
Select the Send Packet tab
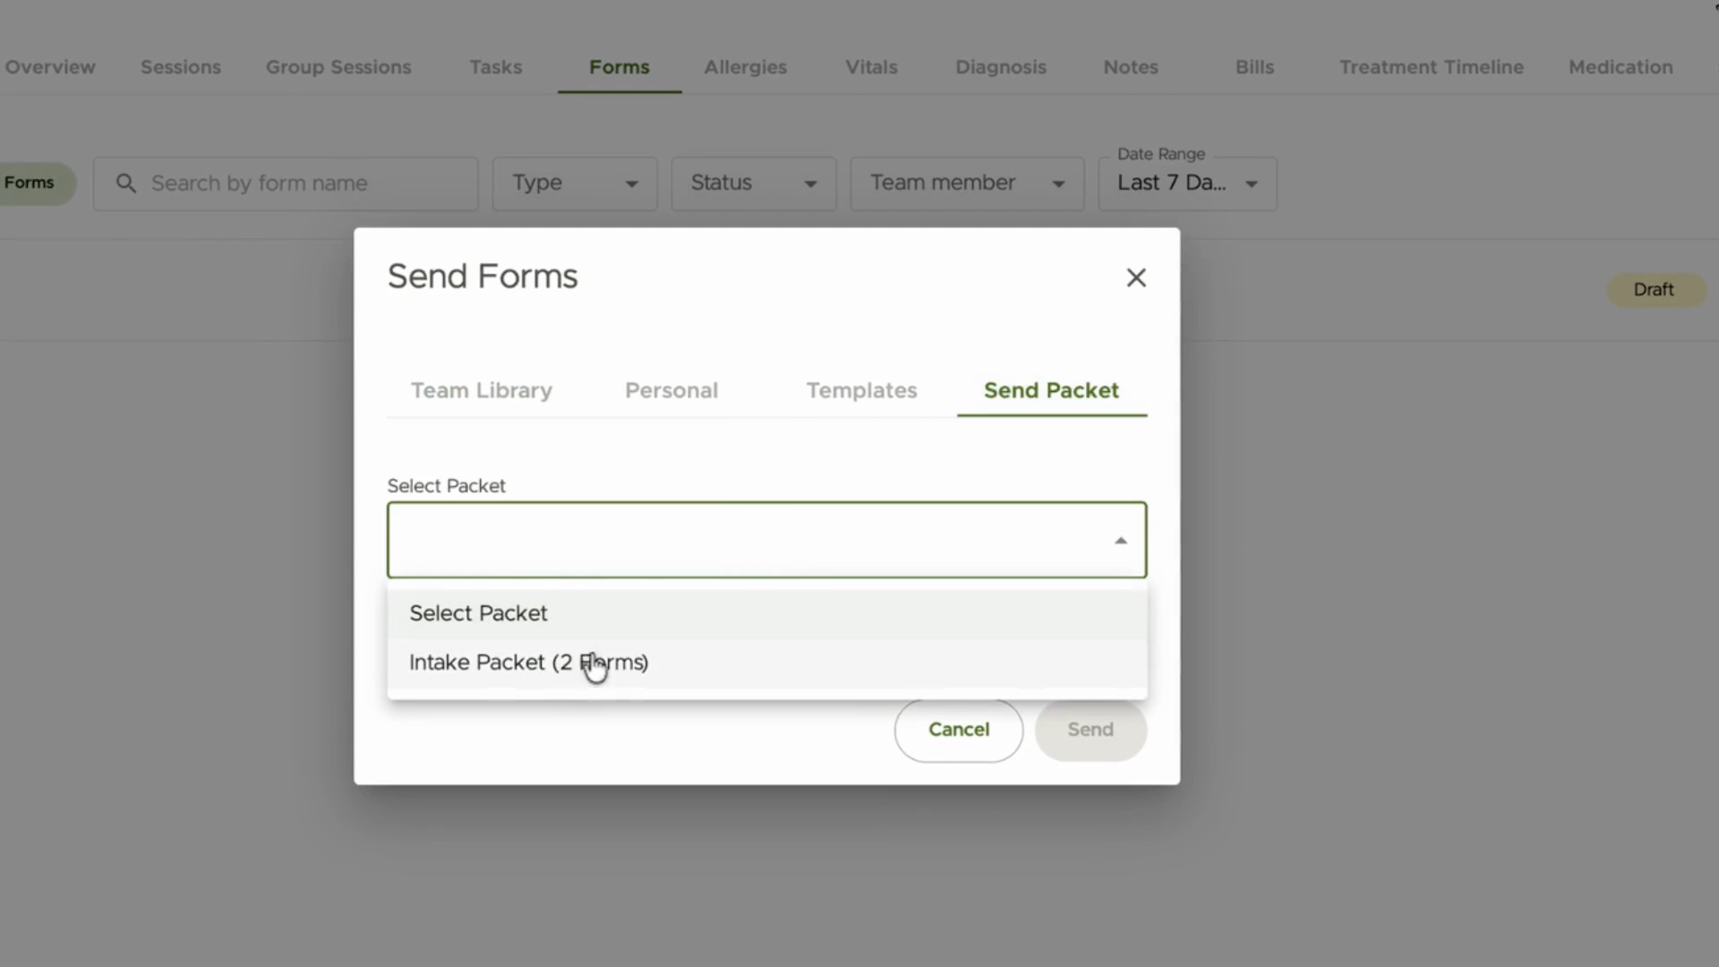1052,390
